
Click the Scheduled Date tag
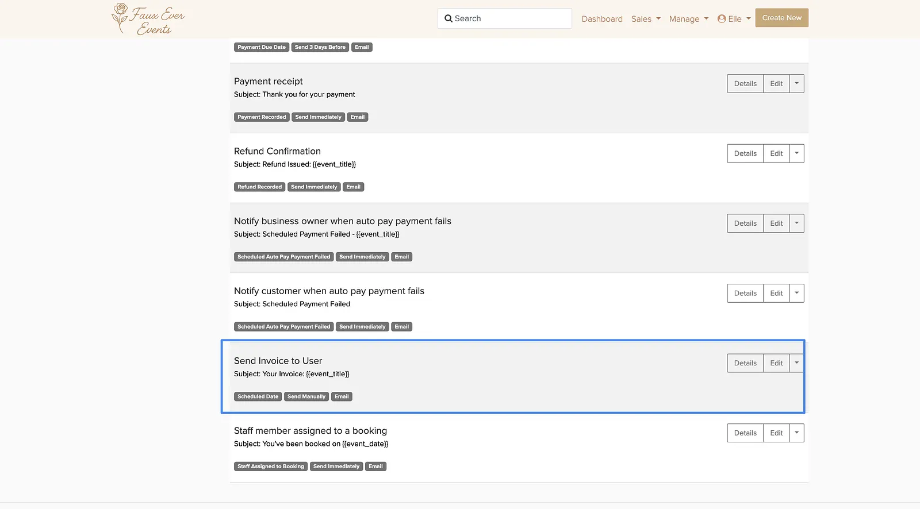(258, 396)
